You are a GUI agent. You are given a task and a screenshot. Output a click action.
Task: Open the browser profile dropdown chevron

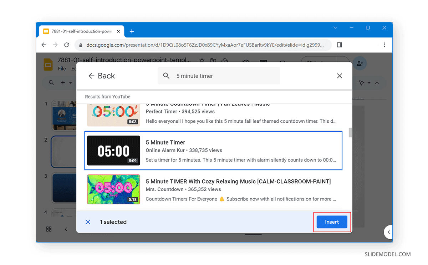[x=335, y=27]
